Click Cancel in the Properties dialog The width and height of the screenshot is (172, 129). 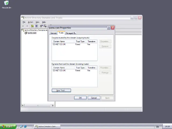click(x=94, y=98)
